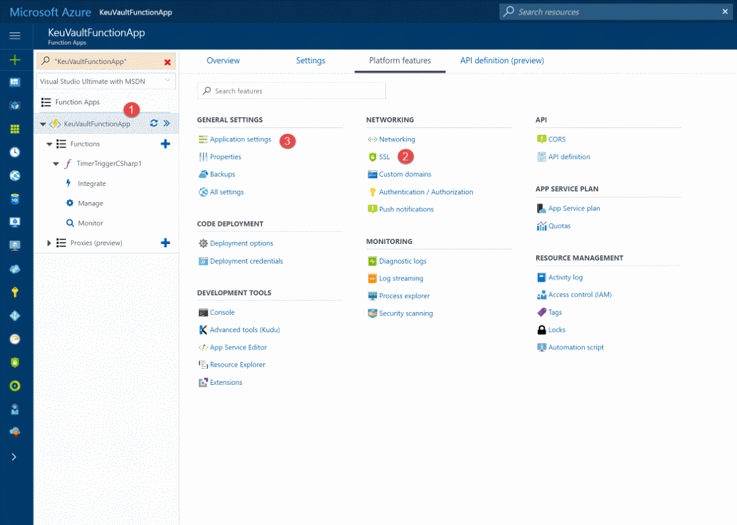737x525 pixels.
Task: Open the Extensions link
Action: 226,383
